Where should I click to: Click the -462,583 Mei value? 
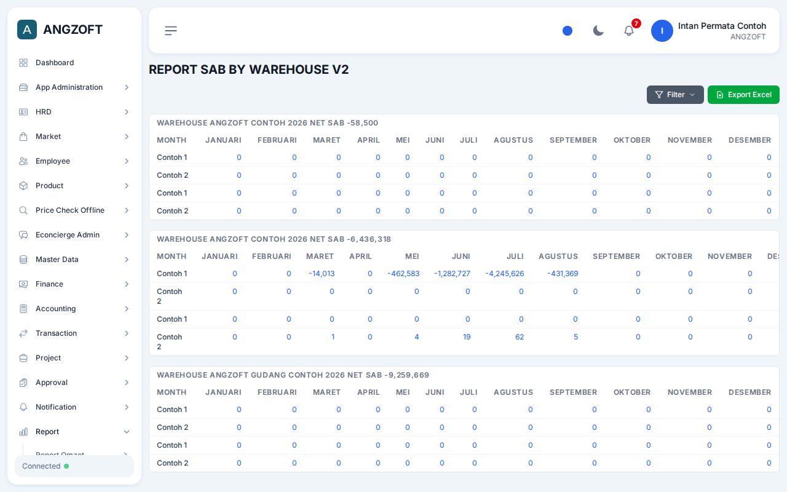tap(403, 274)
